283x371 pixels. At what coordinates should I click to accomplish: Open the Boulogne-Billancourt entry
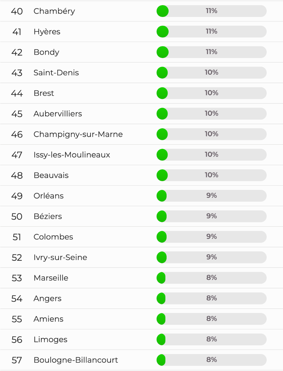click(76, 360)
